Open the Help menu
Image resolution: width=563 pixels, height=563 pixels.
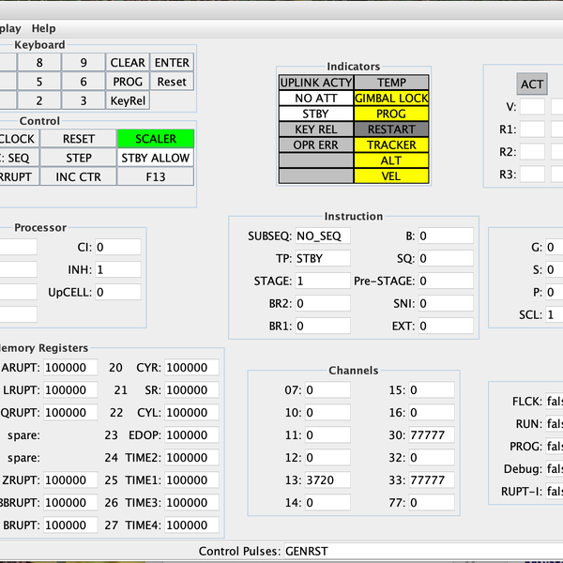44,28
